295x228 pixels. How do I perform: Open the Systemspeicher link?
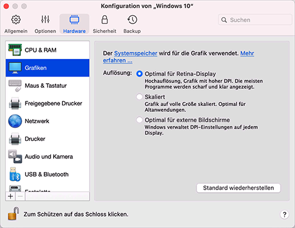[136, 53]
